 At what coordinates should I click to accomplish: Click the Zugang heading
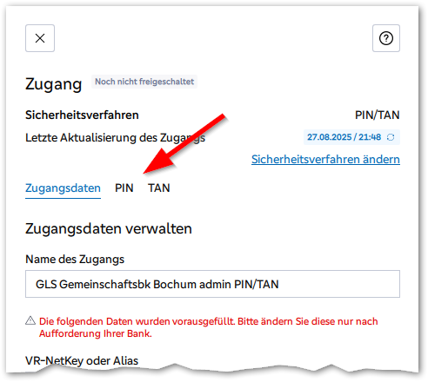pyautogui.click(x=54, y=84)
